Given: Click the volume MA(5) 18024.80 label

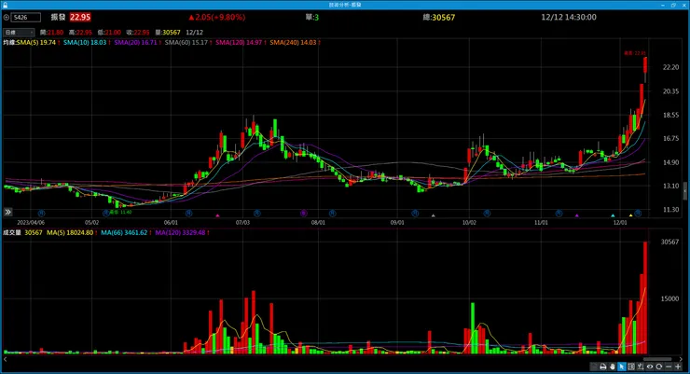Looking at the screenshot, I should [70, 232].
